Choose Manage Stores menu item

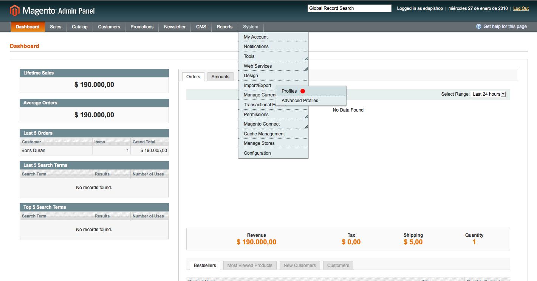(273, 143)
